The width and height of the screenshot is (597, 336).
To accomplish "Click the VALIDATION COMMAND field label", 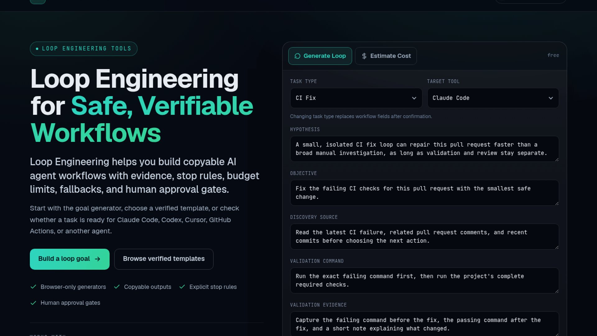I will click(317, 261).
